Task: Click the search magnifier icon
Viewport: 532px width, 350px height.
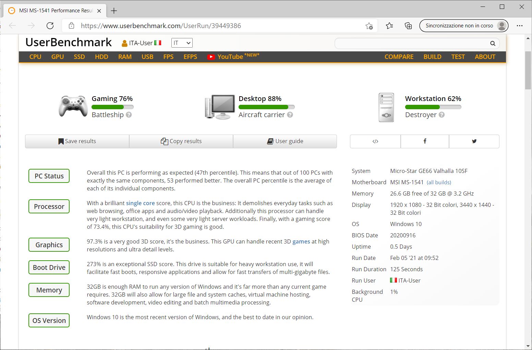Action: (x=493, y=43)
